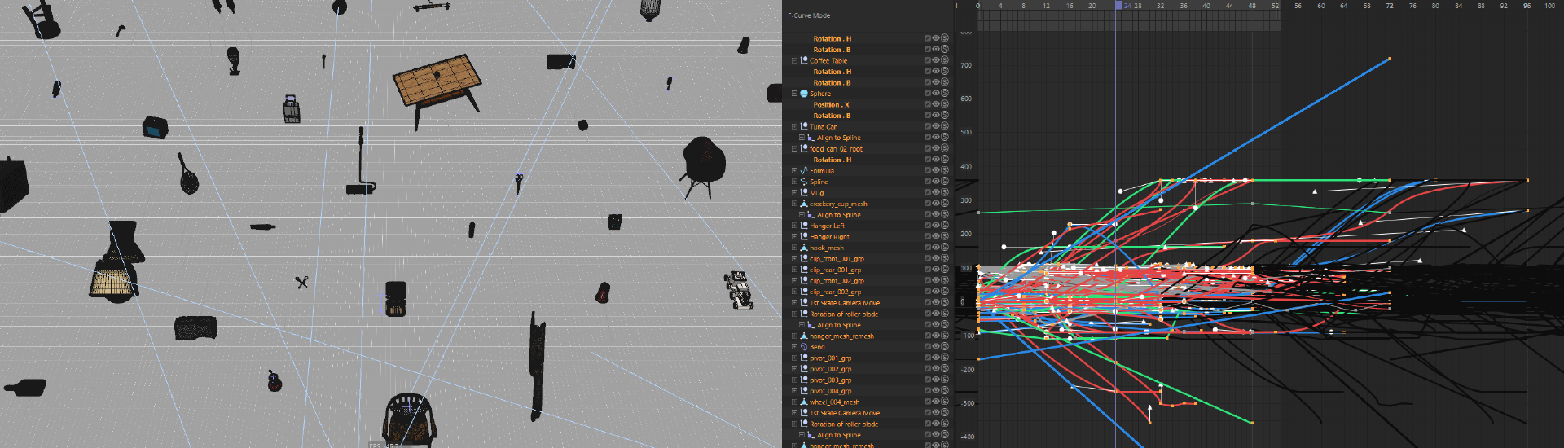Click the animation icon on Coffee_Table row
The image size is (1564, 448).
(927, 60)
